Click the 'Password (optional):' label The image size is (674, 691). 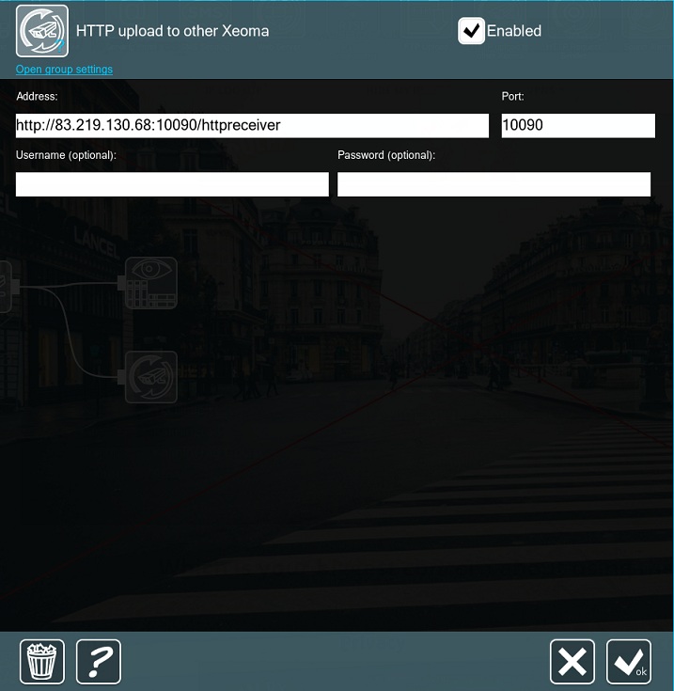click(386, 155)
